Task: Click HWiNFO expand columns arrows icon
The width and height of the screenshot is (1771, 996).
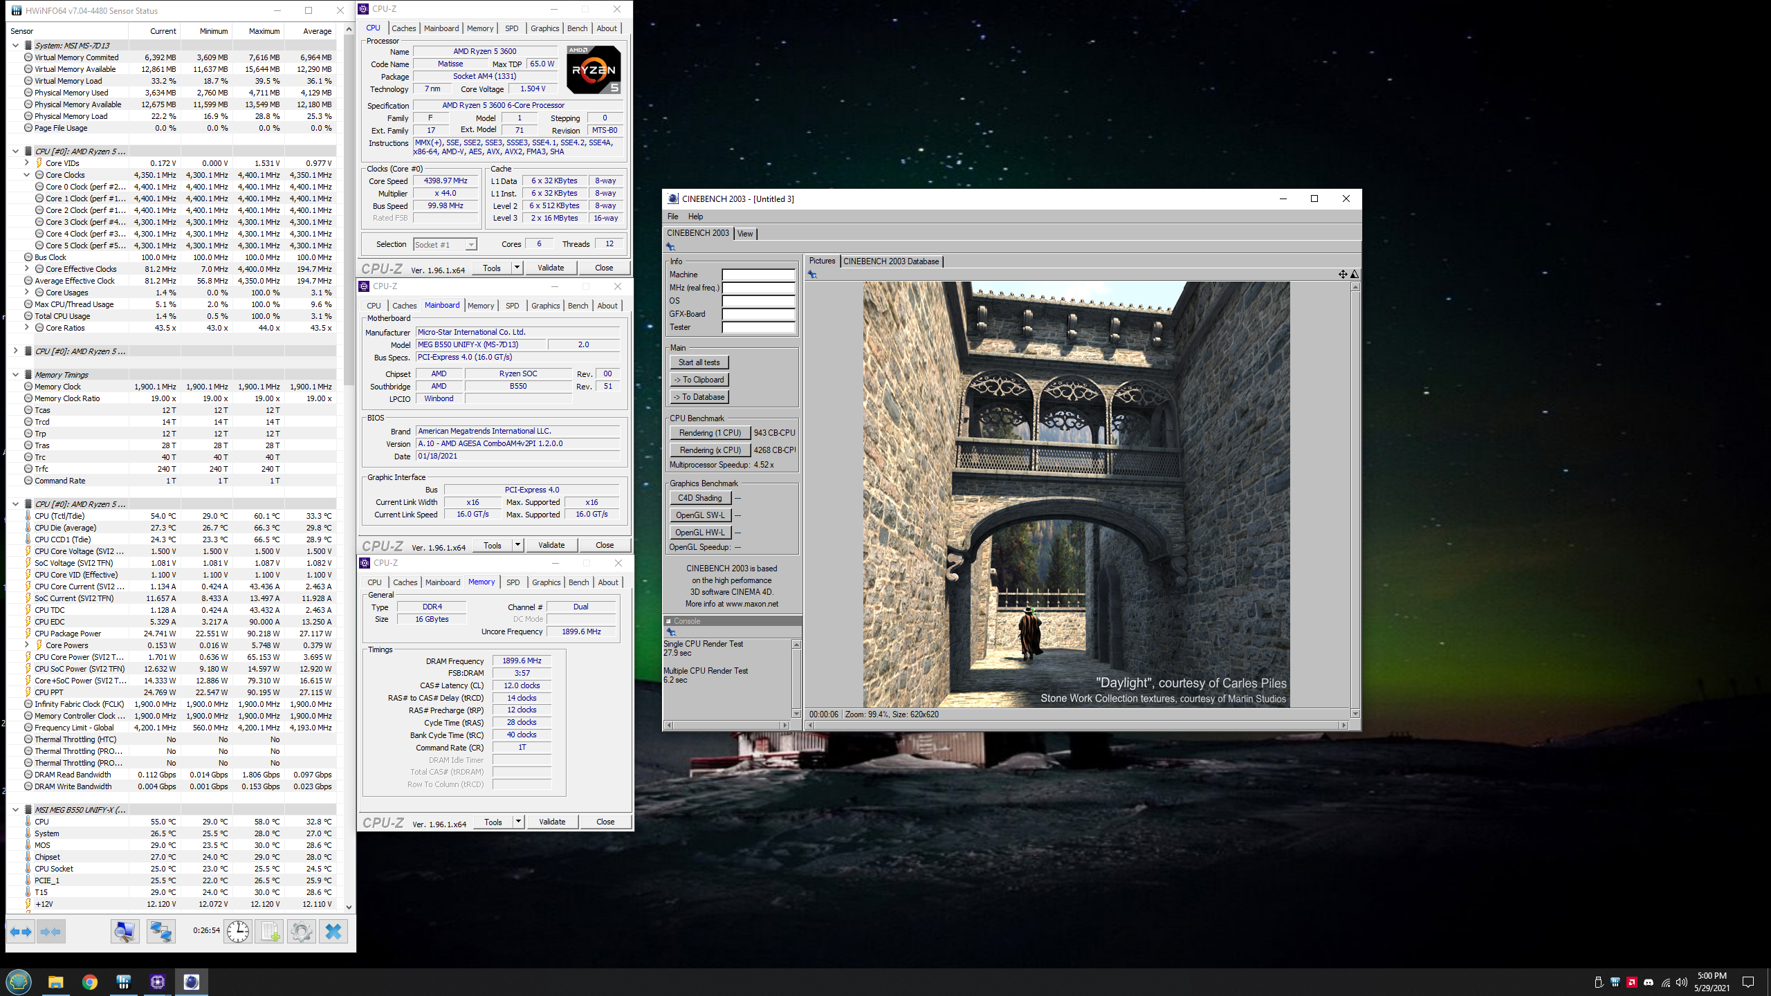Action: 21,932
